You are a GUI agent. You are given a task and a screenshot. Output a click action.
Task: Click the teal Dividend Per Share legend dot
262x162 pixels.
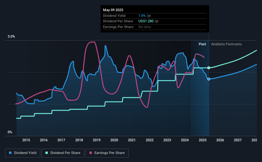tap(47, 153)
